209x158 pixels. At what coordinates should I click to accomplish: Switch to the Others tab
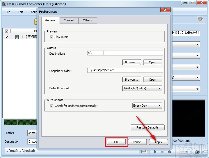click(87, 20)
